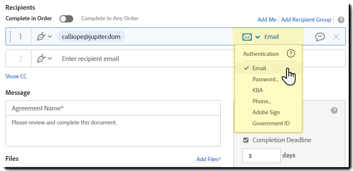
Task: Click the signer pen icon for recipient 1
Action: point(41,37)
